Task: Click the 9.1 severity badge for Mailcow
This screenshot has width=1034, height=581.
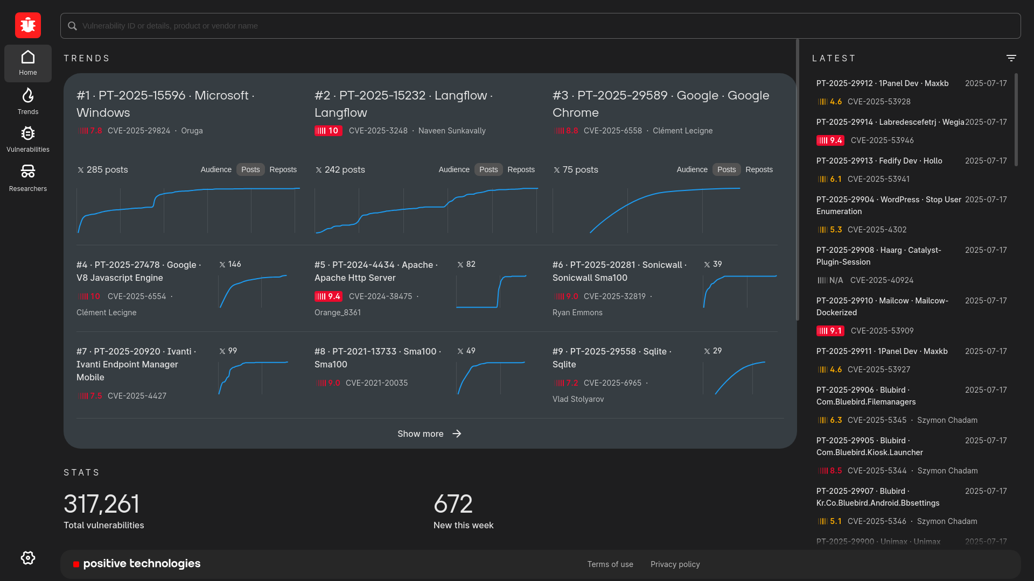Action: pyautogui.click(x=830, y=331)
